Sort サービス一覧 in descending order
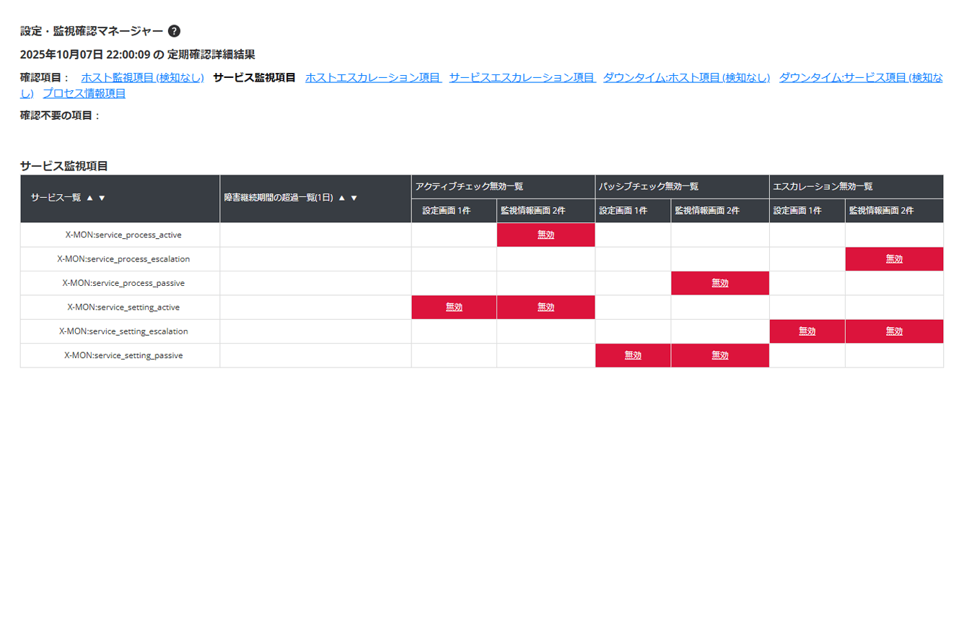The height and width of the screenshot is (623, 959). click(x=102, y=197)
